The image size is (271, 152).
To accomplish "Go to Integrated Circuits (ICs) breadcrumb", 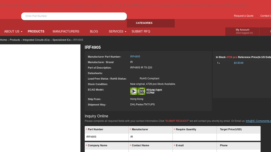I will (x=36, y=40).
